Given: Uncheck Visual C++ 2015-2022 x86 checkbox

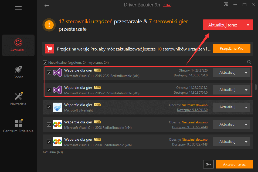Looking at the screenshot, I should click(x=49, y=90).
